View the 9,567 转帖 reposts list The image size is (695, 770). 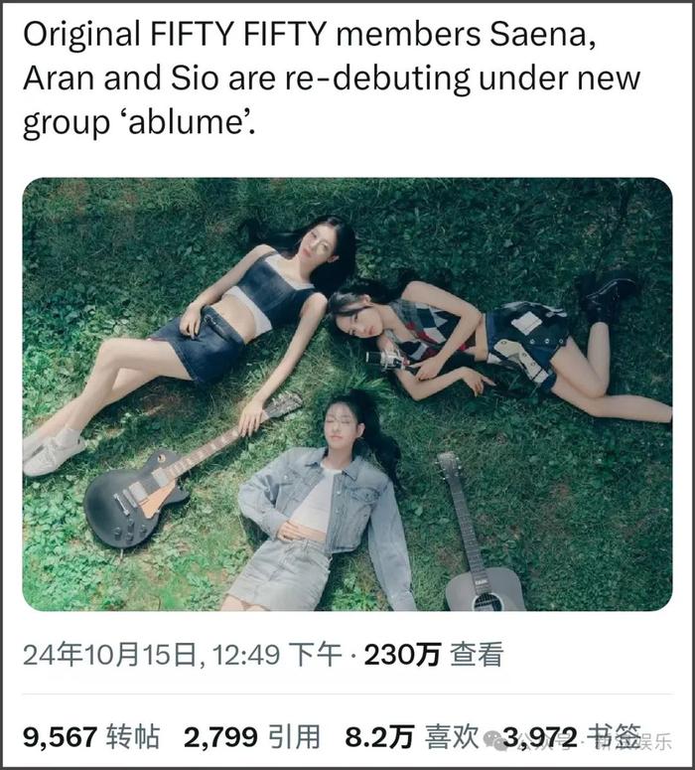[x=91, y=737]
